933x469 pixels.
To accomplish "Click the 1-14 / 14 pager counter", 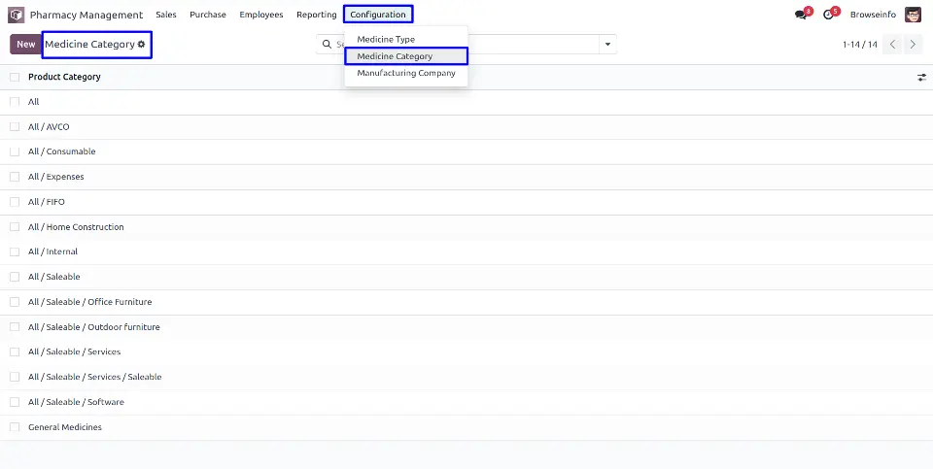I will tap(860, 45).
